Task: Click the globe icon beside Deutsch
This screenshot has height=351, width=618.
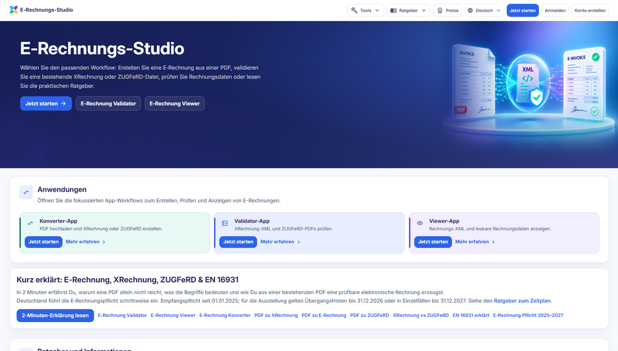Action: tap(470, 11)
